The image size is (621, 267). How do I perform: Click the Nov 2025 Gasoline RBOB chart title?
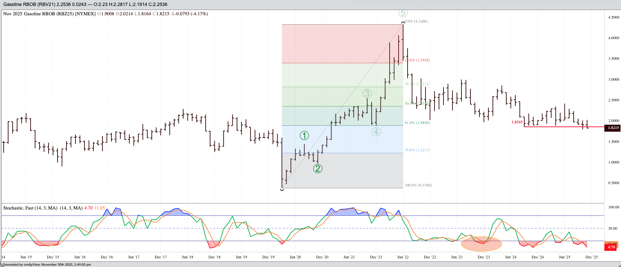click(49, 14)
